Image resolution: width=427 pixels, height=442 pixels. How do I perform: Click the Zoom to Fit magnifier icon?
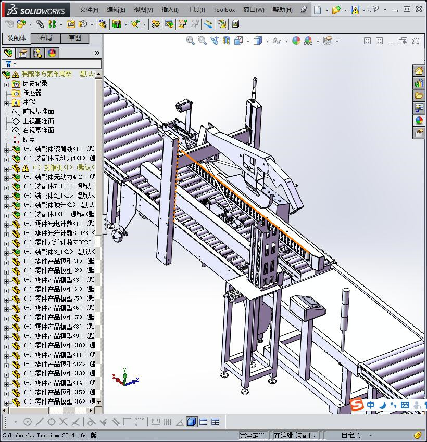(191, 41)
